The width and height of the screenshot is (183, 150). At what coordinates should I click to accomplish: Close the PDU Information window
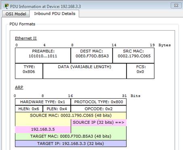(x=176, y=5)
